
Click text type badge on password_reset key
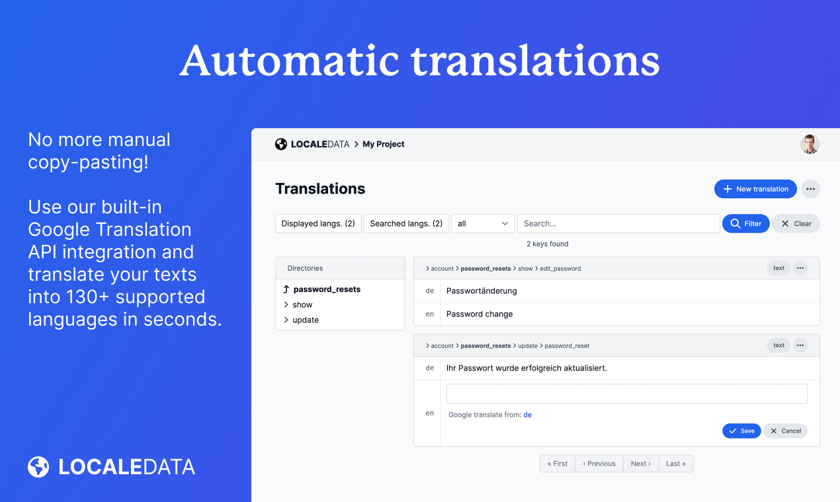[779, 345]
